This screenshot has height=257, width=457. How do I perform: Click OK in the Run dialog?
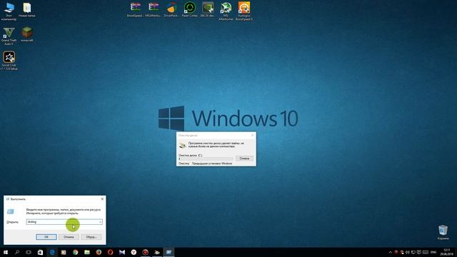coord(46,237)
